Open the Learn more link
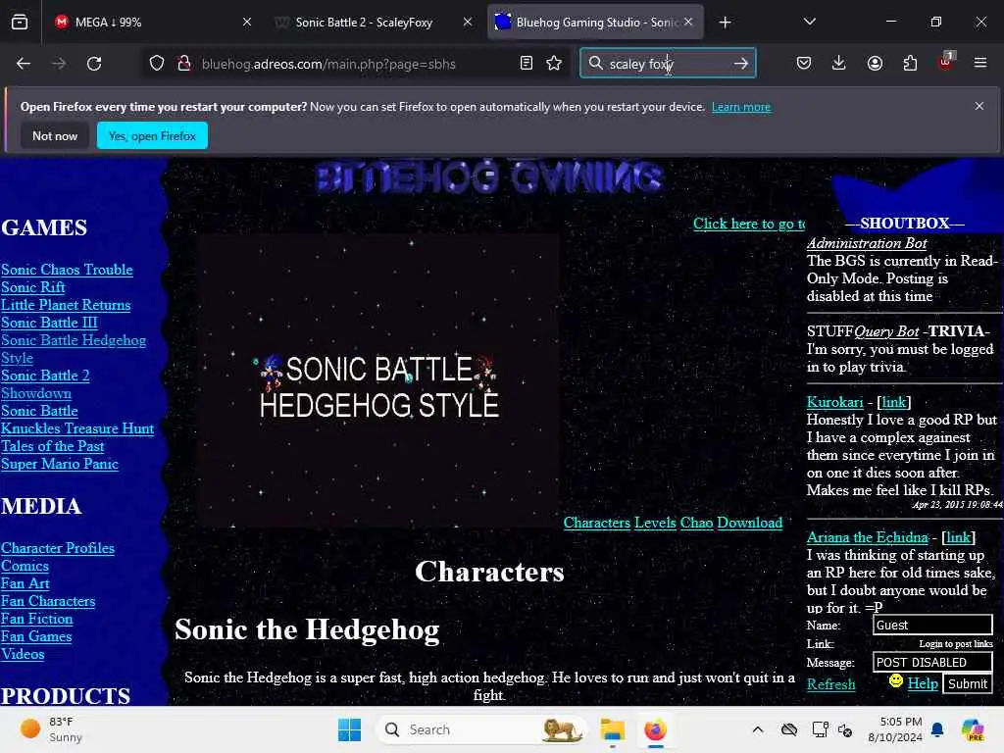1004x753 pixels. coord(741,107)
